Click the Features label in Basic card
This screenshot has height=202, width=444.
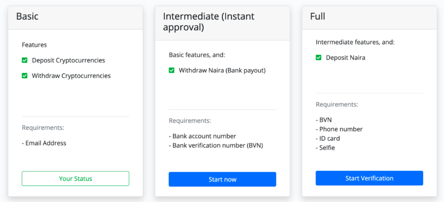34,45
